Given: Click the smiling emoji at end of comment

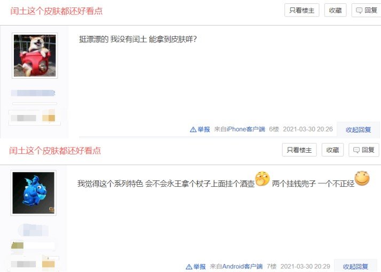Looking at the screenshot, I should tap(362, 178).
